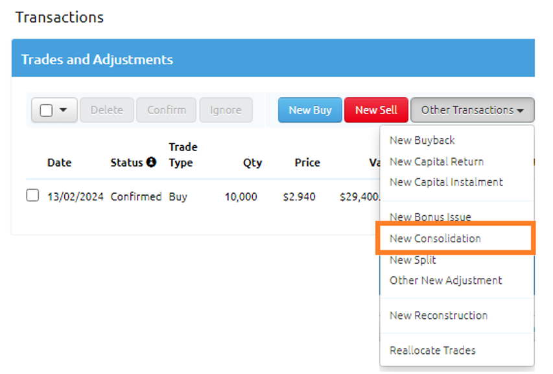This screenshot has height=374, width=553.
Task: Select New Reconstruction menu item
Action: 438,316
